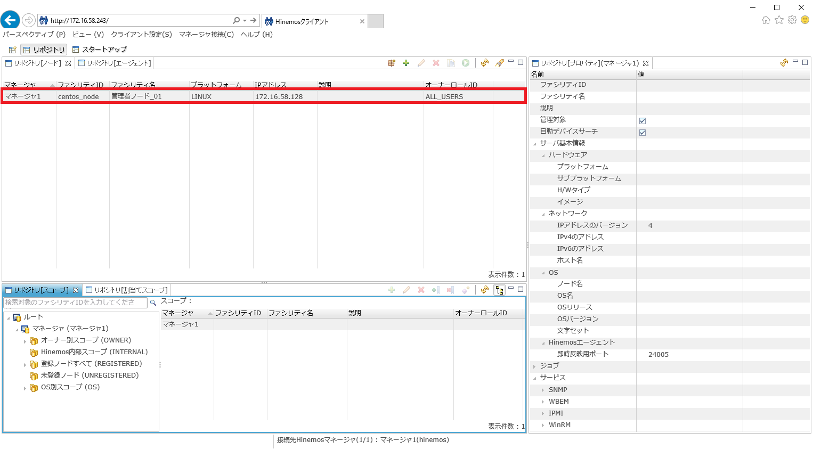
Task: Click diamond icon in scope view toolbar
Action: pyautogui.click(x=465, y=290)
